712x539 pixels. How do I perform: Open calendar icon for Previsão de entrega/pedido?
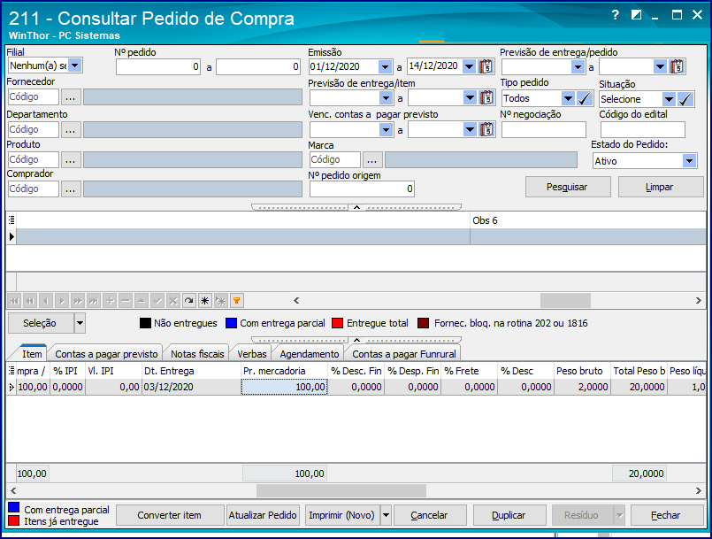677,66
